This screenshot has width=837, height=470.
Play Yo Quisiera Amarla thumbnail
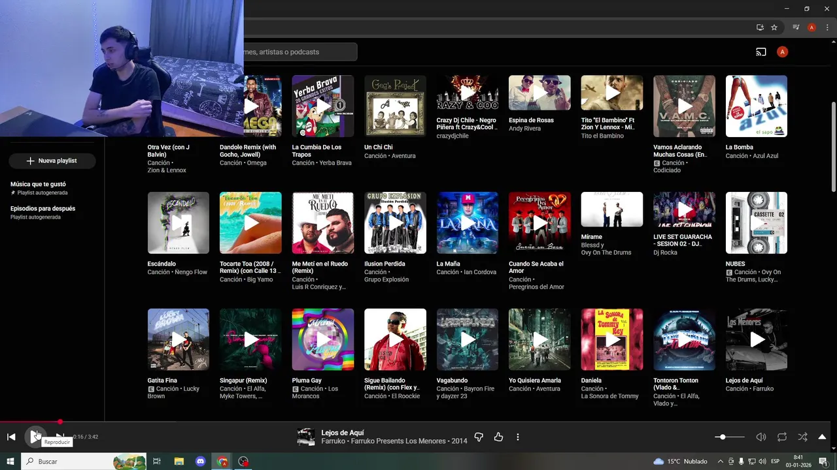[539, 339]
